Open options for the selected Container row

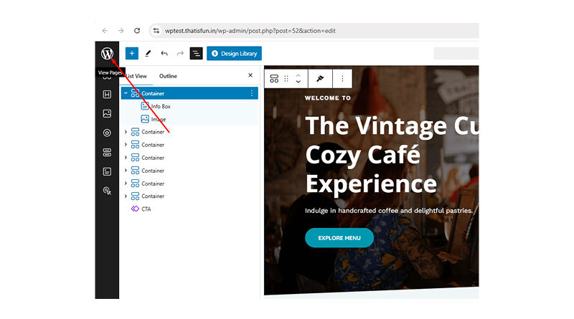pos(251,93)
